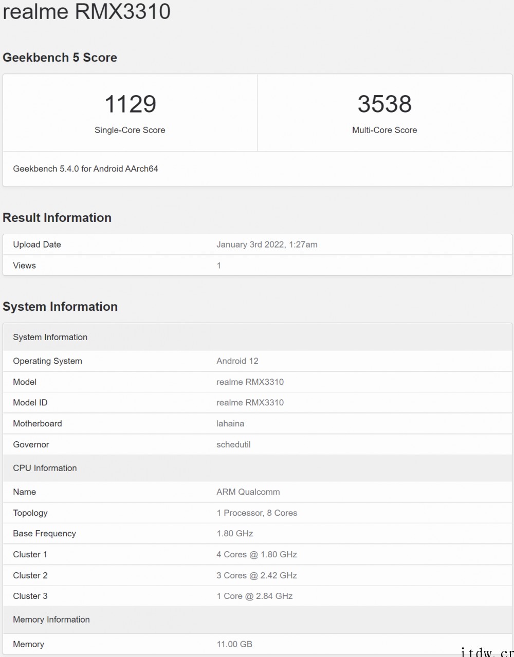Click the 'Base Frequency' label
Screen dimensions: 514x657
(44, 534)
